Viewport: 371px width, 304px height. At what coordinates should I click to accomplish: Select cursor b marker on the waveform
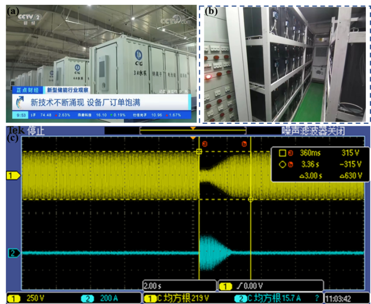pos(244,144)
